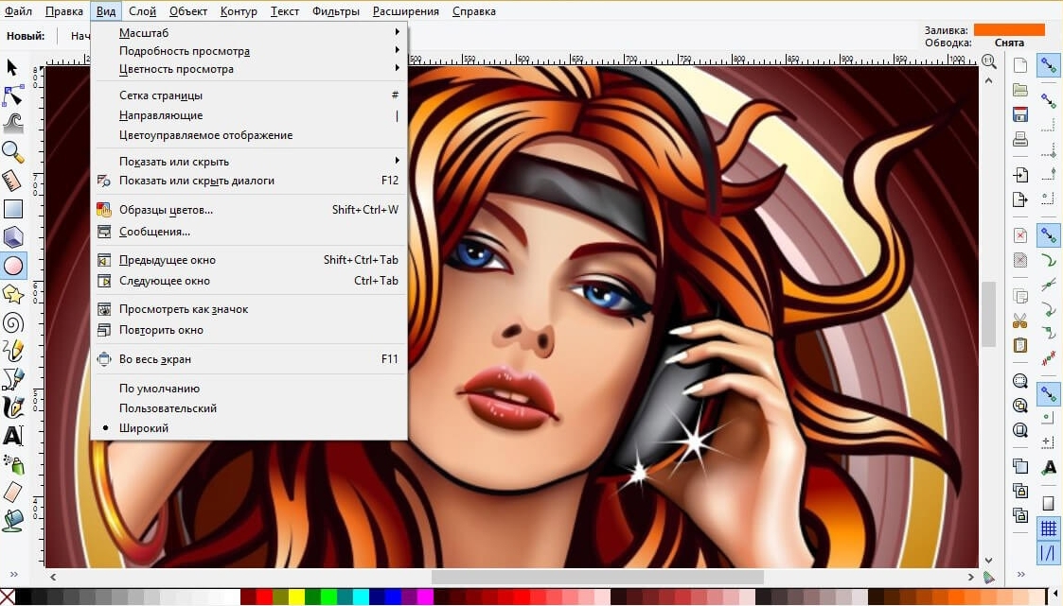Viewport: 1063px width, 606px height.
Task: Expand the command bar overflow chevron at bottom right
Action: [x=1021, y=574]
